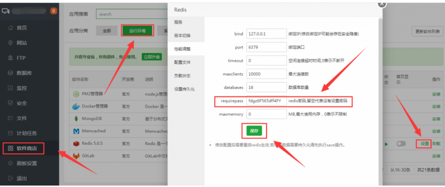
Task: Click the 立即升级 upgrade button
Action: [152, 57]
